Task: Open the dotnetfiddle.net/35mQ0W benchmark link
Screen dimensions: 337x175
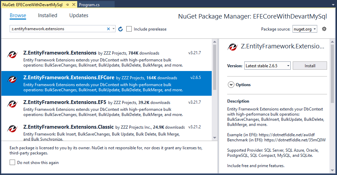Action: [295, 140]
